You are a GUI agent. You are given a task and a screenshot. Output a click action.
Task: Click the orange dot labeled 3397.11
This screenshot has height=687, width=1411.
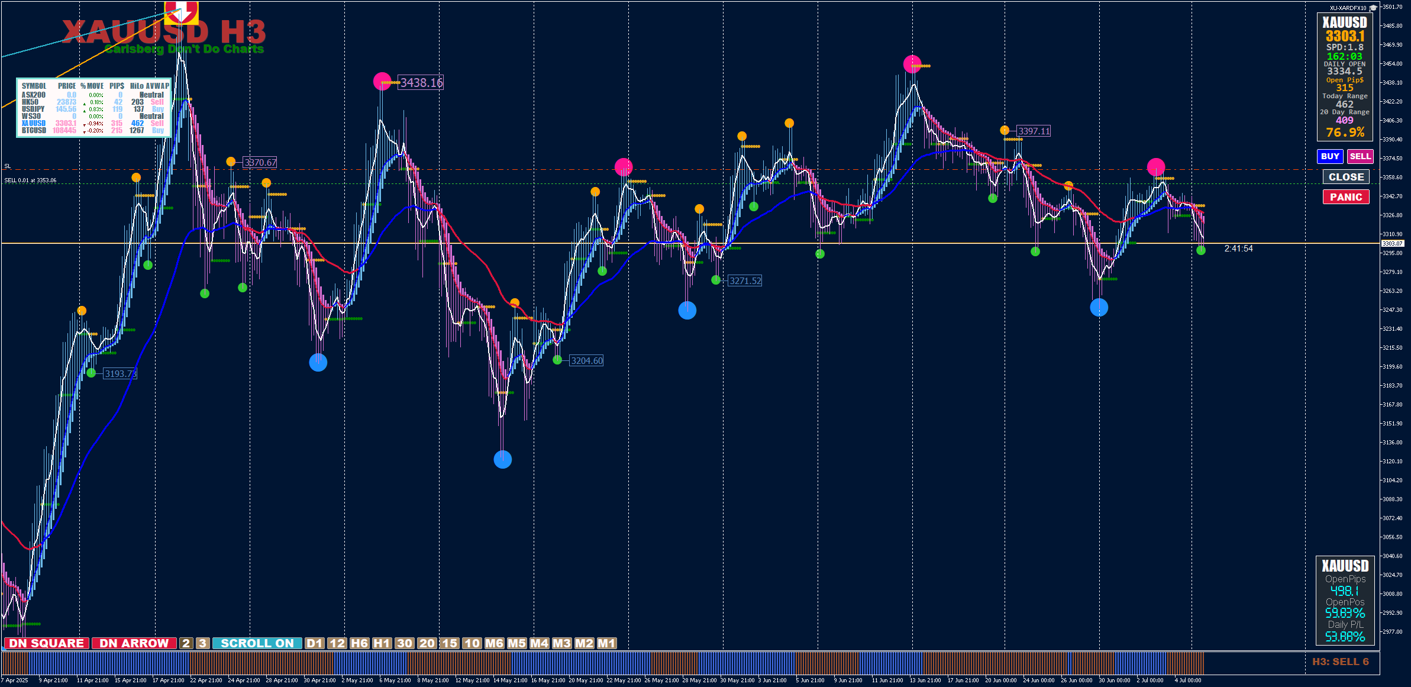1005,130
